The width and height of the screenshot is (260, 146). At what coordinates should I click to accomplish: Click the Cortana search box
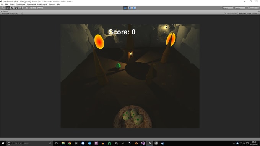29,143
